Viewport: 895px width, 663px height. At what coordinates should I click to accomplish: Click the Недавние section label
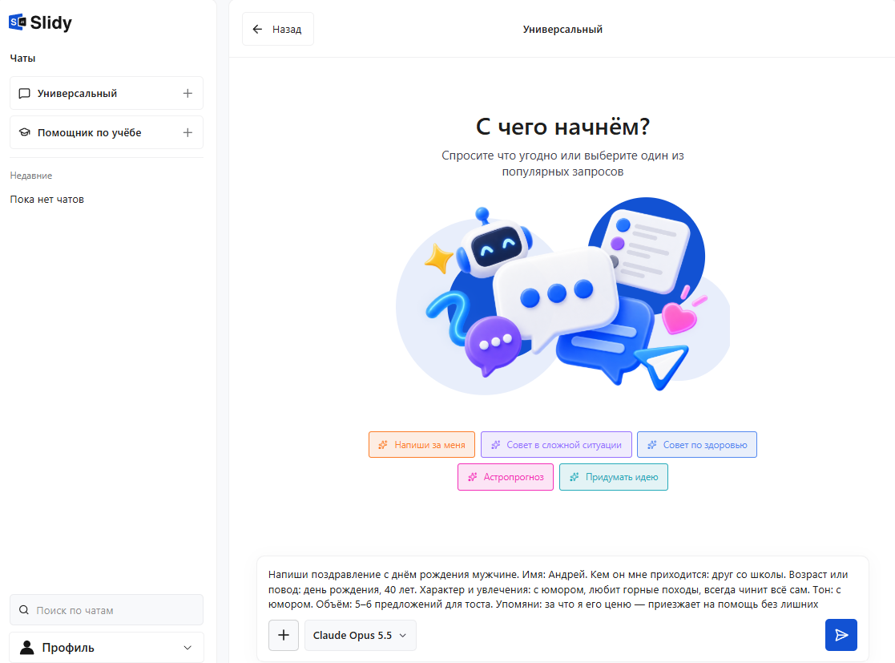(30, 176)
